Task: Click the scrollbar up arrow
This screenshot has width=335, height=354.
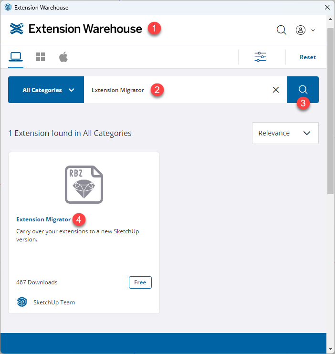Action: click(x=331, y=20)
